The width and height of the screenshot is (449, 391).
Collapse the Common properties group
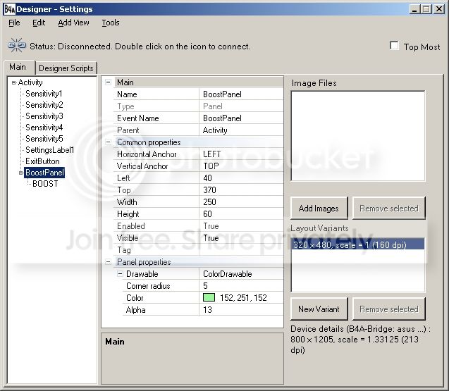point(108,142)
